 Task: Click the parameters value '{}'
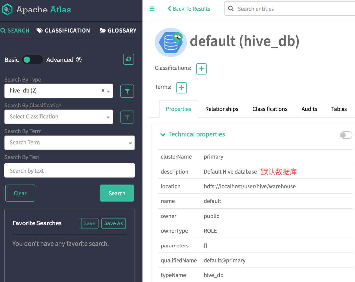point(205,246)
